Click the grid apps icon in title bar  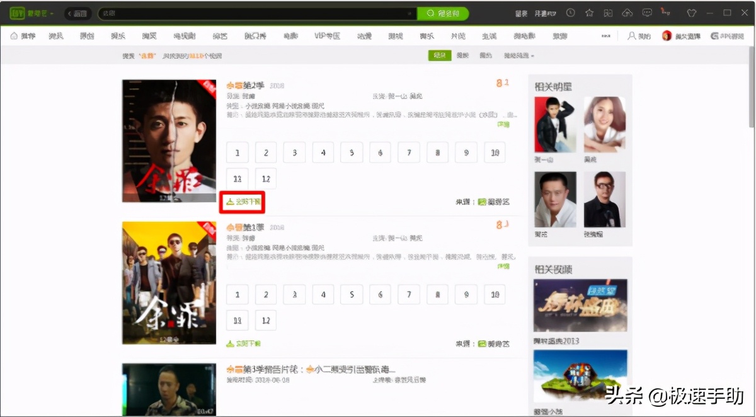click(x=608, y=13)
